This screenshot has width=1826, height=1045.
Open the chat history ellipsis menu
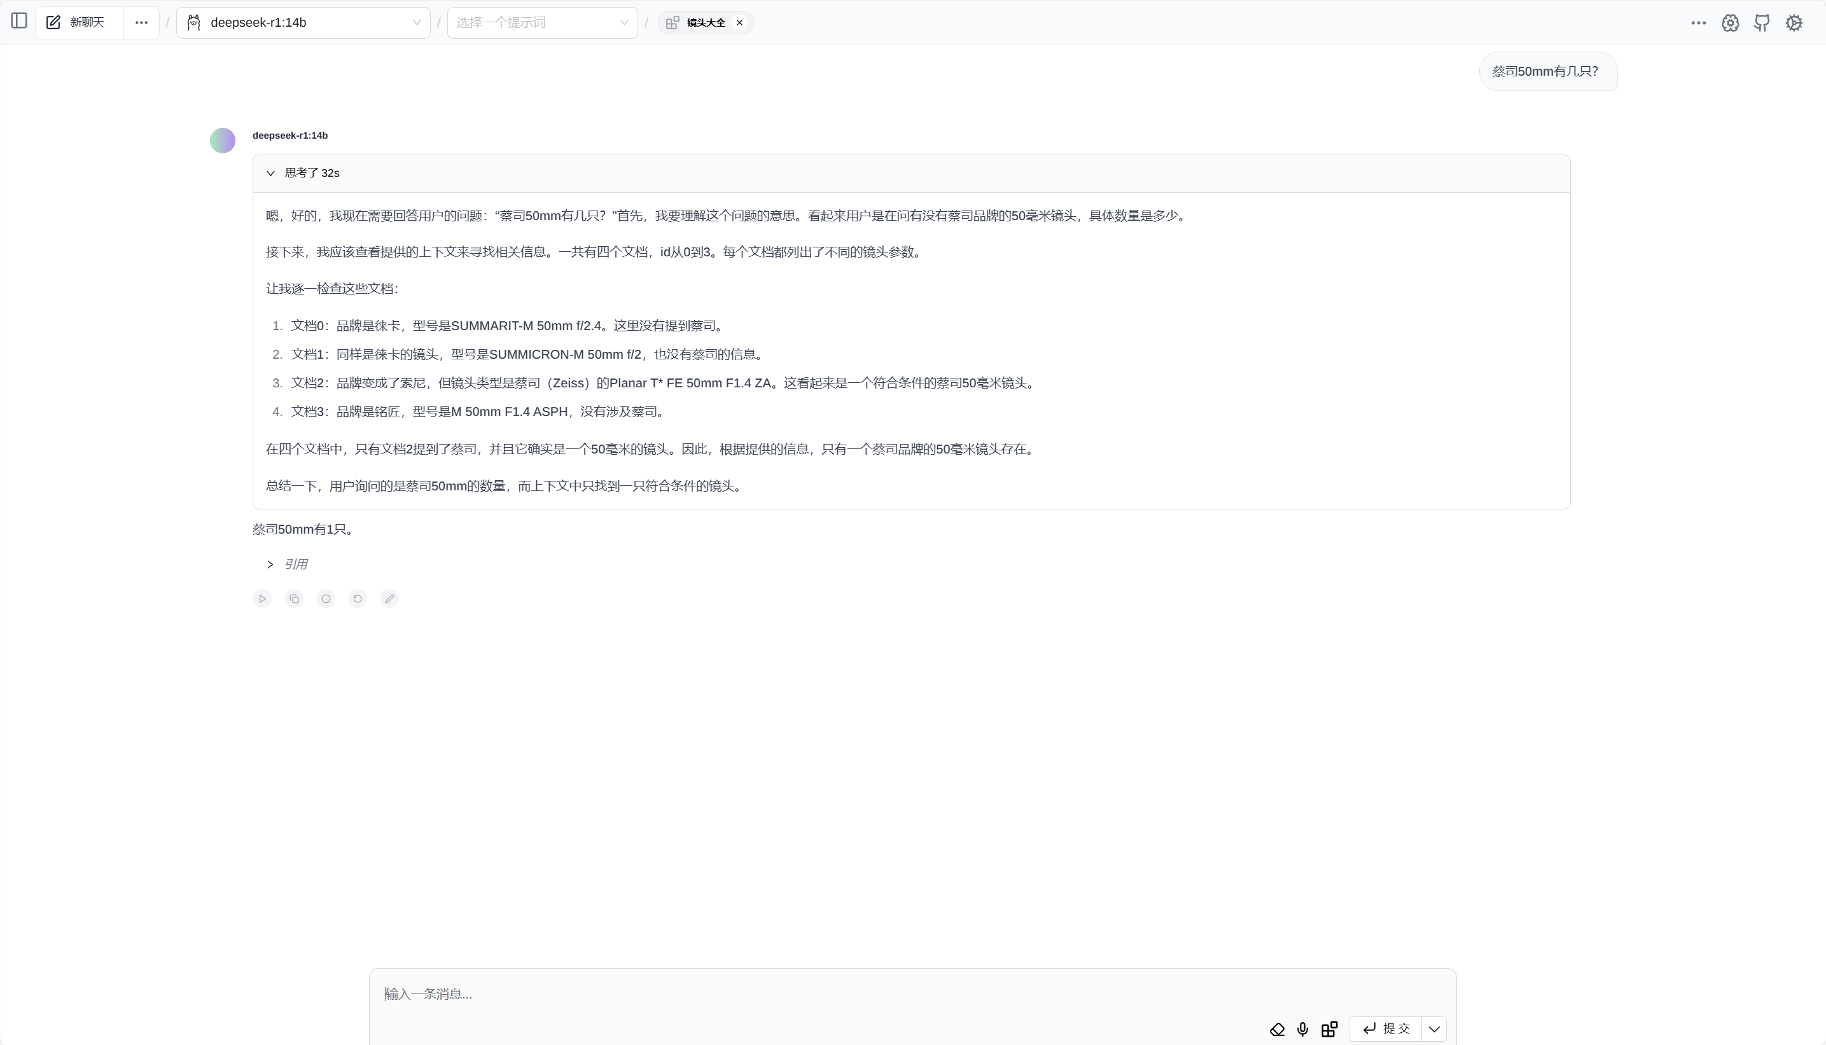point(141,22)
